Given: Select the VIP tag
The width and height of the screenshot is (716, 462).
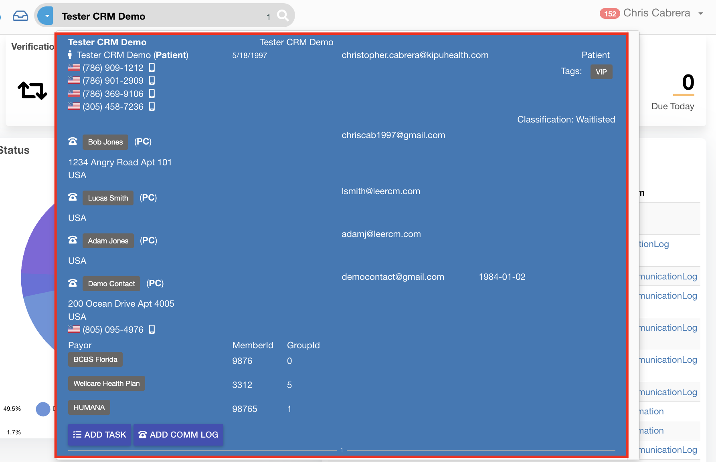Looking at the screenshot, I should point(601,72).
